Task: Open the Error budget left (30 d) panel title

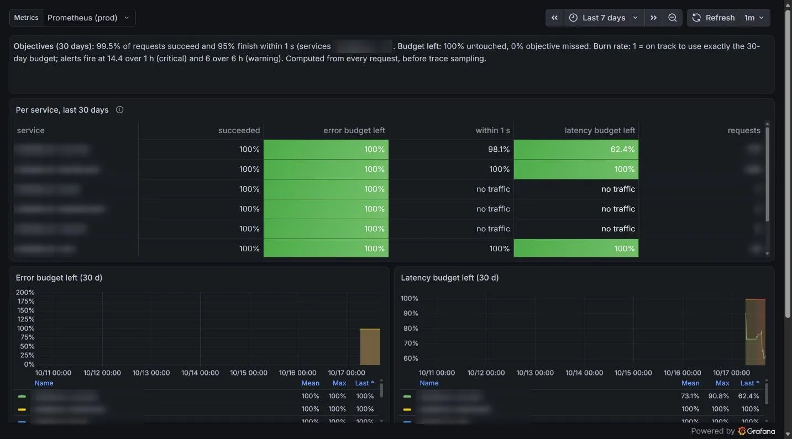Action: click(59, 278)
